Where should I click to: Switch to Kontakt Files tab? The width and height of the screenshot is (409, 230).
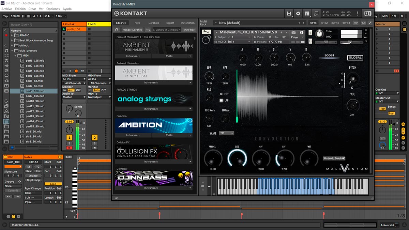point(137,23)
